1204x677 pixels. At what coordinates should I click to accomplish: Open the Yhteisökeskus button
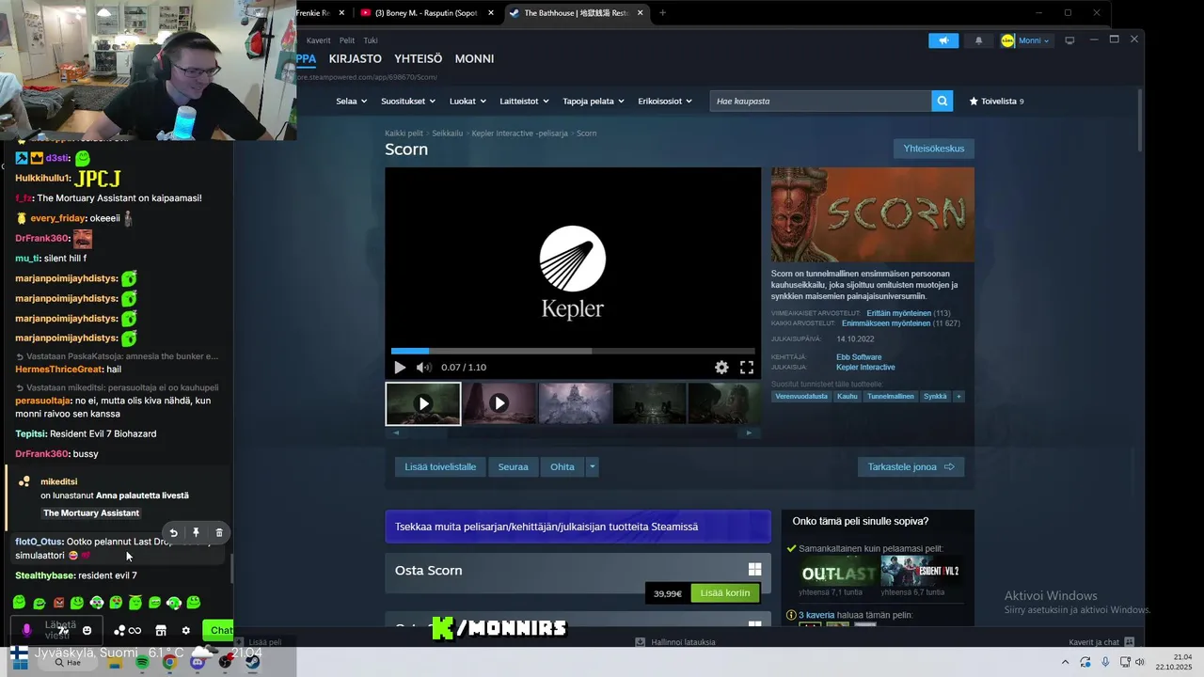[933, 149]
